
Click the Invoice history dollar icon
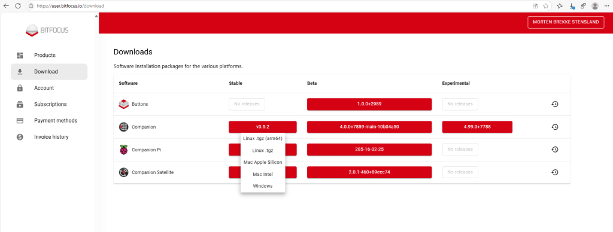[20, 137]
